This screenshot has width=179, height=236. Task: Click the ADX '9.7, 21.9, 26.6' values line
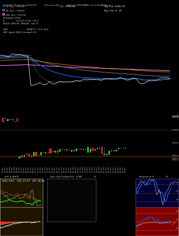[x=37, y=29]
